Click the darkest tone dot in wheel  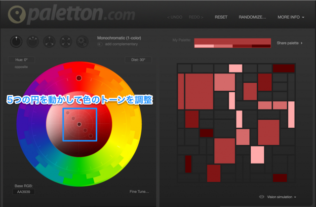pyautogui.click(x=91, y=136)
